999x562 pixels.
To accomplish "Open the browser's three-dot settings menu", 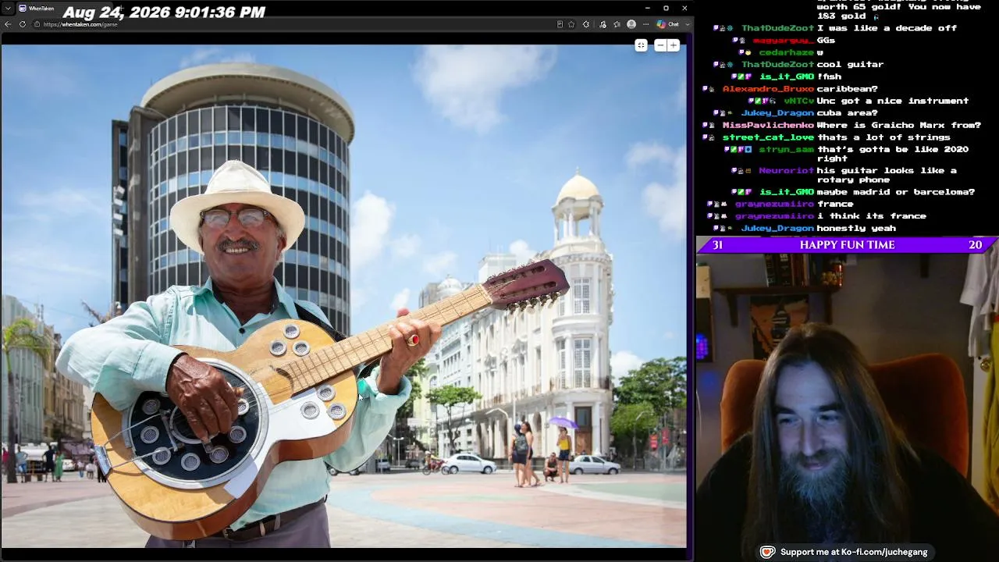I will point(646,24).
